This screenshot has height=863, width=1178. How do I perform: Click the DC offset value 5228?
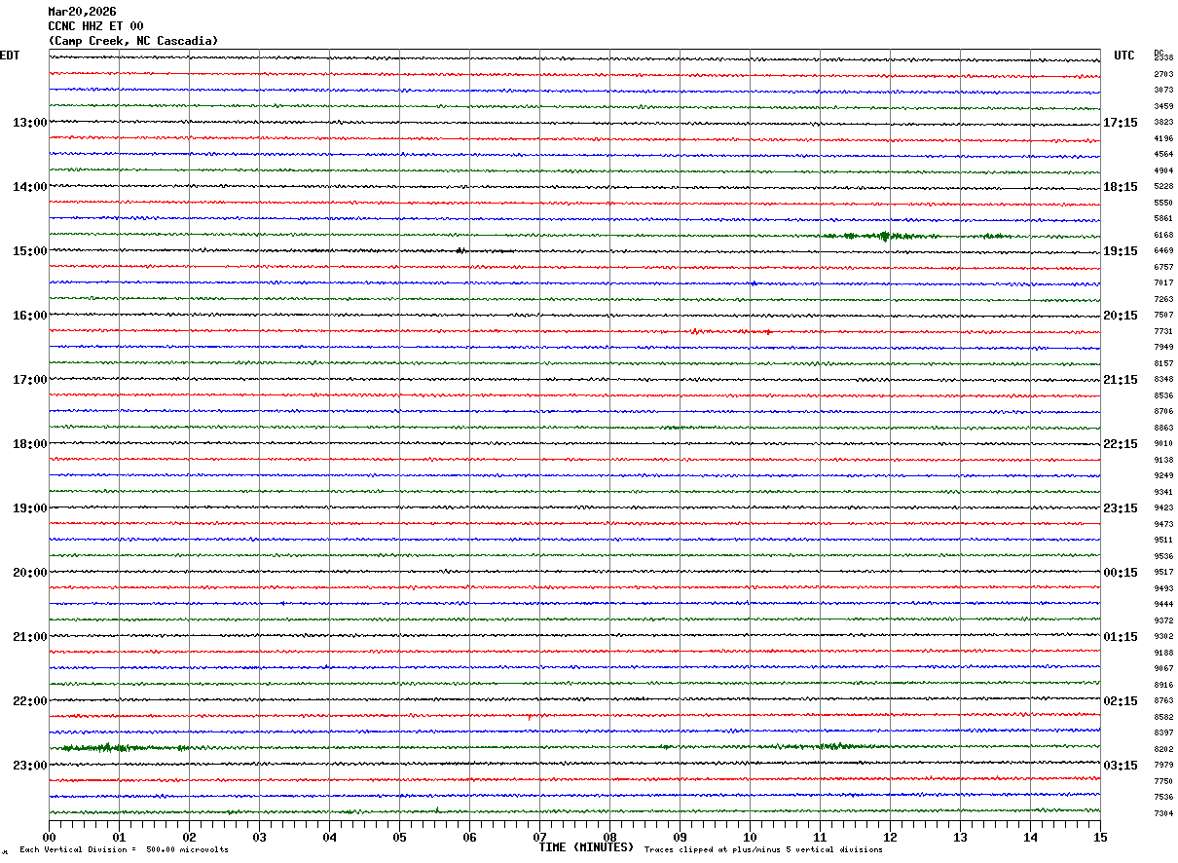[x=1163, y=187]
